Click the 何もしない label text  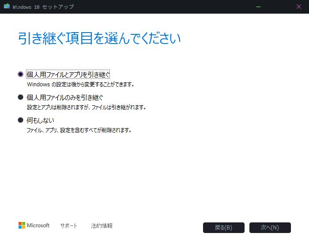point(40,120)
